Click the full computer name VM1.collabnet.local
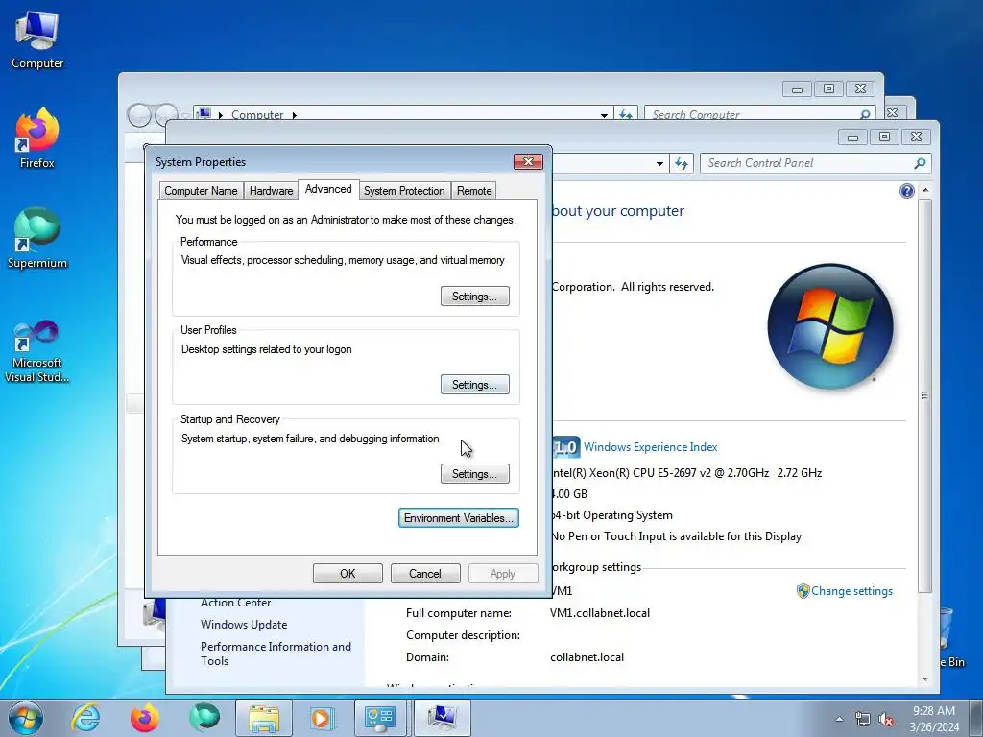983x737 pixels. click(599, 613)
